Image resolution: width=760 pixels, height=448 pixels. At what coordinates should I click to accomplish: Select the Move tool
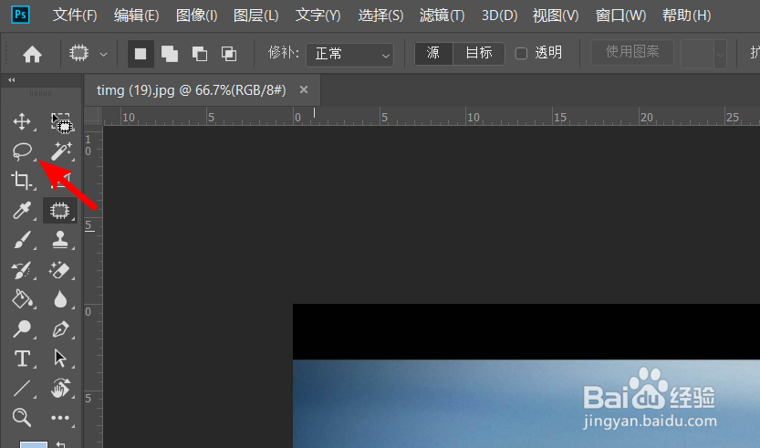(22, 121)
